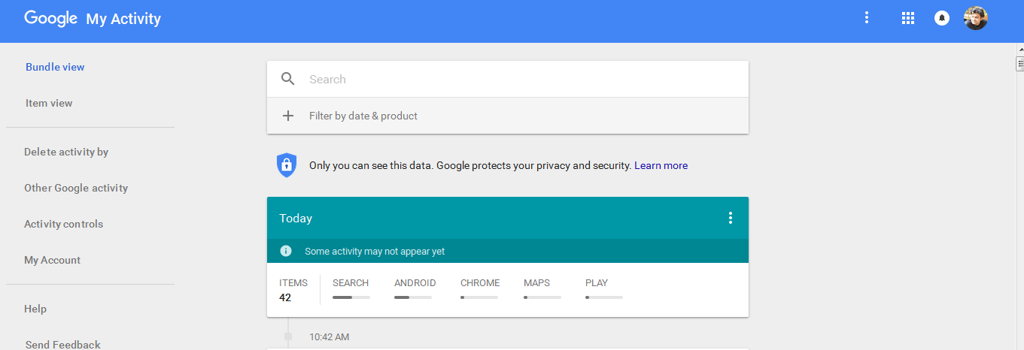Open Activity controls
Screen dimensions: 1024x350
(x=63, y=224)
